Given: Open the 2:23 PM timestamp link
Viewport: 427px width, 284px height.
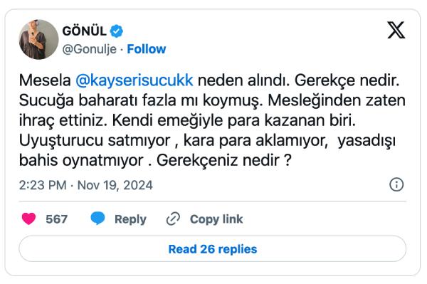Looking at the screenshot, I should [x=43, y=185].
